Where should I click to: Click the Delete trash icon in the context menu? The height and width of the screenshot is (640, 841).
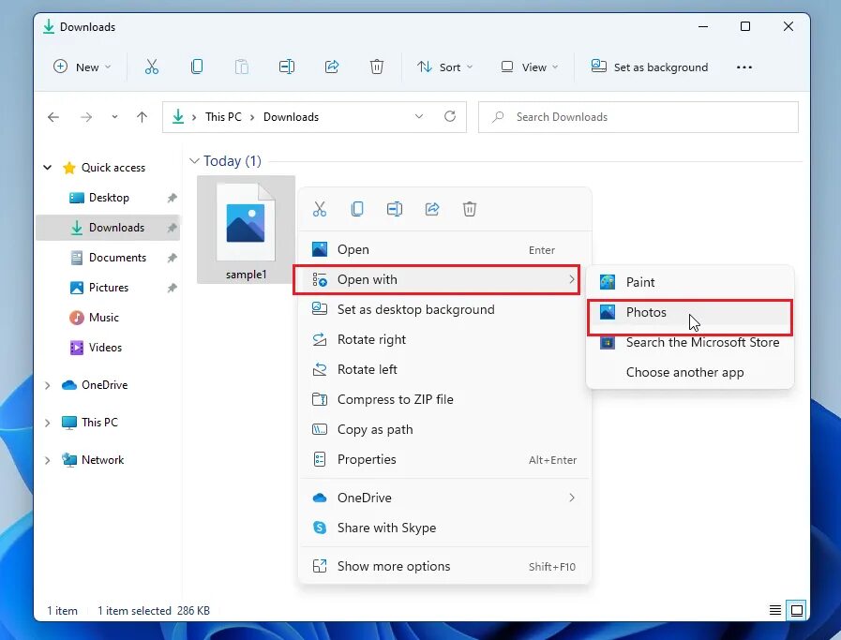tap(470, 209)
